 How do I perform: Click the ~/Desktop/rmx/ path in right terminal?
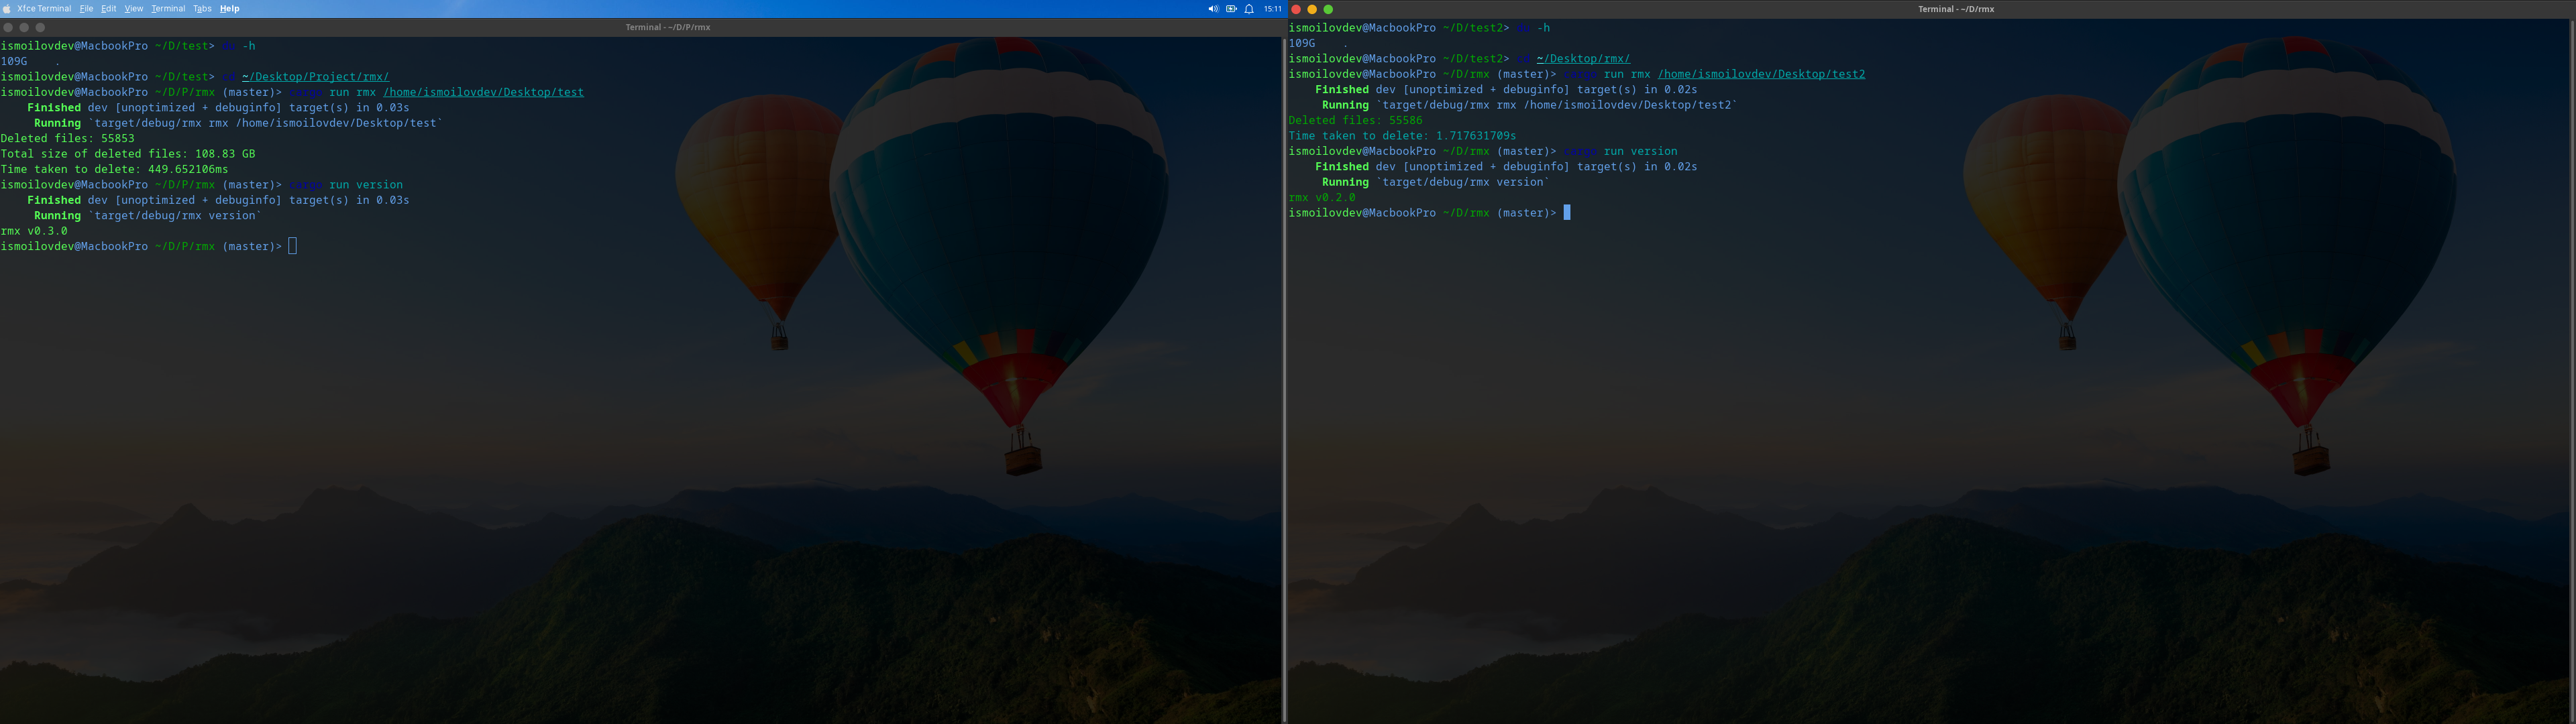[1583, 59]
